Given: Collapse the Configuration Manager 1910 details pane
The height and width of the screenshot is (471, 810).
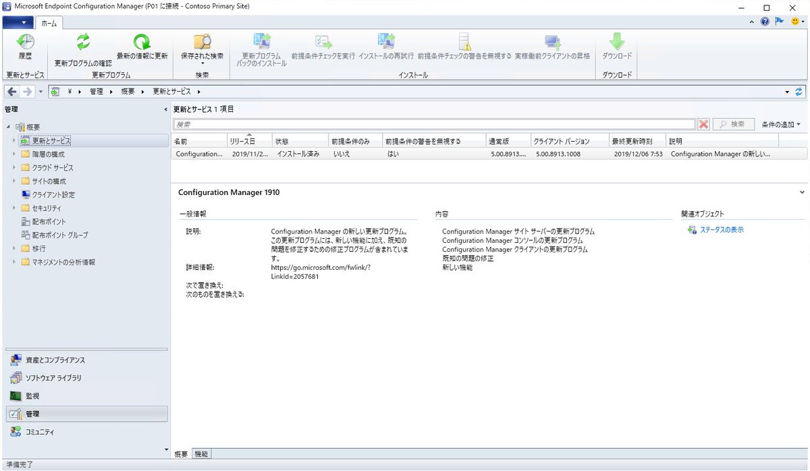Looking at the screenshot, I should pos(801,192).
